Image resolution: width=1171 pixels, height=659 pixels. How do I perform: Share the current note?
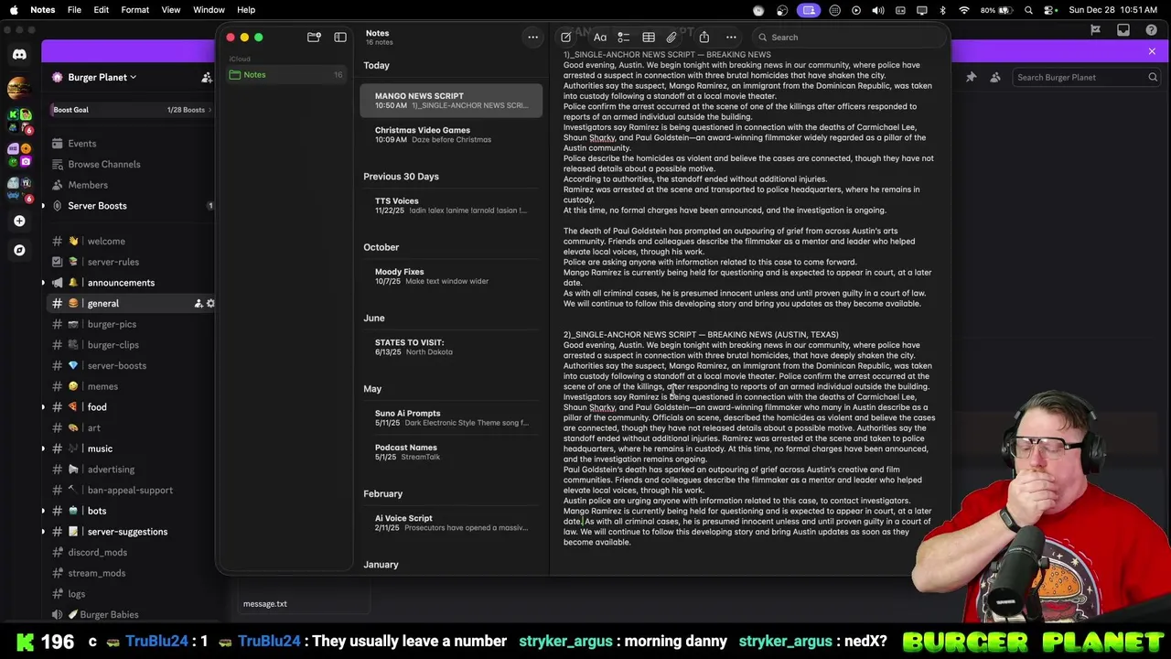pos(704,38)
